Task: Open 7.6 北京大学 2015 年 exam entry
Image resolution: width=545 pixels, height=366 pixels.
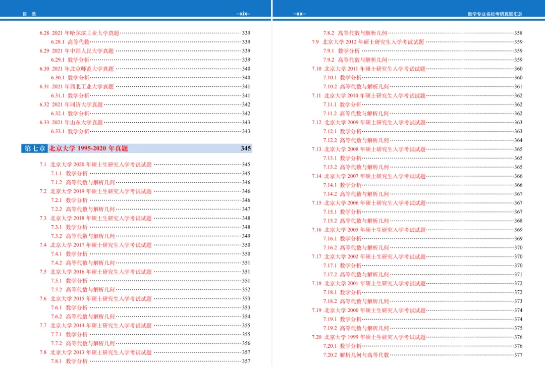Action: tap(145, 298)
